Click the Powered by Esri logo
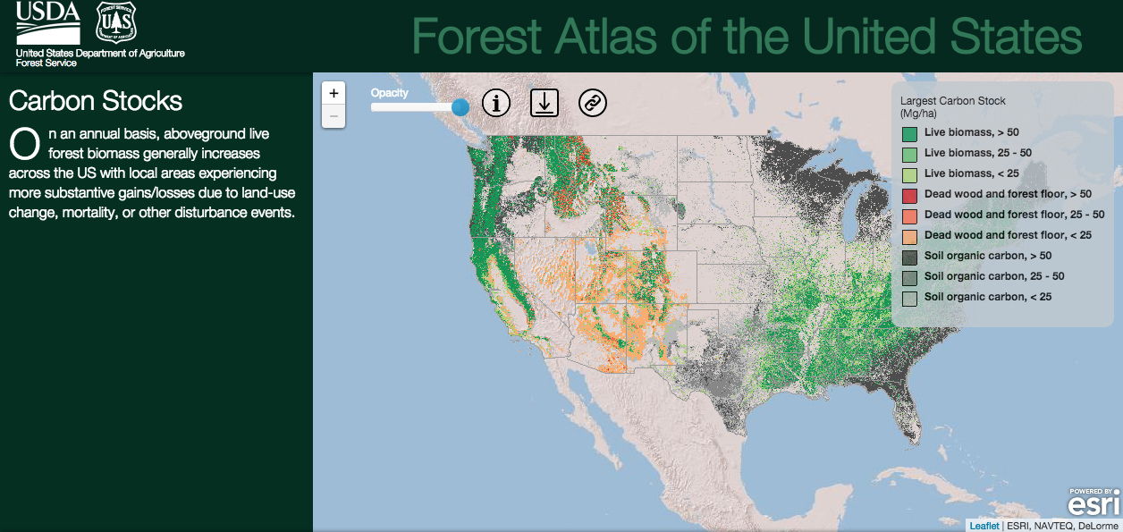1123x532 pixels. [x=1093, y=502]
